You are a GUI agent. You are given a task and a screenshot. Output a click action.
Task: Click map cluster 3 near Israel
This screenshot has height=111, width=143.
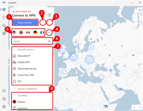pos(101,77)
